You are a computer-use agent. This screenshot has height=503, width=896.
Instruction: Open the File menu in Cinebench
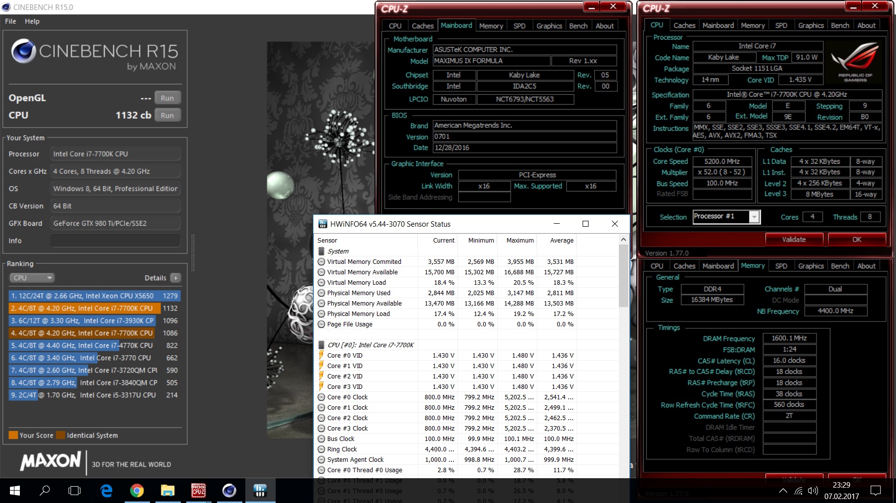pyautogui.click(x=10, y=21)
